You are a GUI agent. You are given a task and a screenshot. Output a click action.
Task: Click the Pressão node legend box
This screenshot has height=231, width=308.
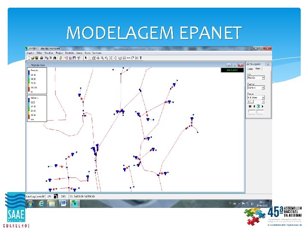(37, 81)
